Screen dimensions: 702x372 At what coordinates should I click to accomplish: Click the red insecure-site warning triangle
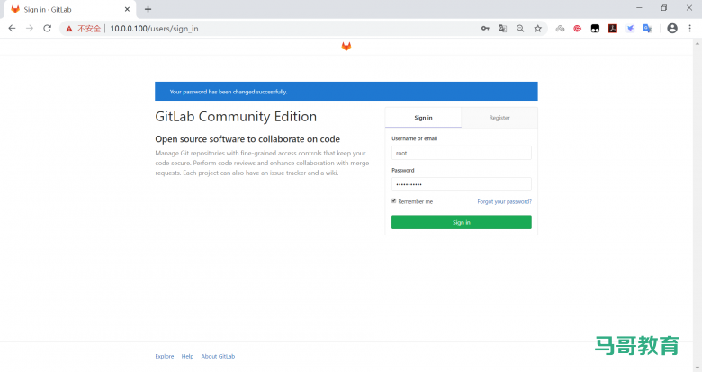tap(69, 29)
